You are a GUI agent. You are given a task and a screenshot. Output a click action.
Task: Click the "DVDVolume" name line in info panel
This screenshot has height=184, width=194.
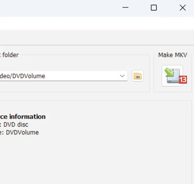click(x=22, y=132)
